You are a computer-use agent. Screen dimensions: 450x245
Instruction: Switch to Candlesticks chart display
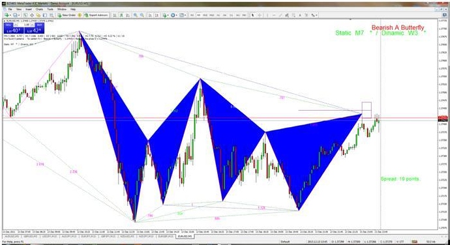click(x=121, y=15)
